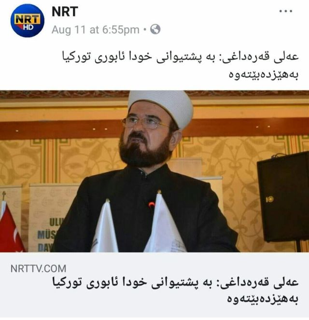Open the three-dot post options menu

(x=286, y=11)
